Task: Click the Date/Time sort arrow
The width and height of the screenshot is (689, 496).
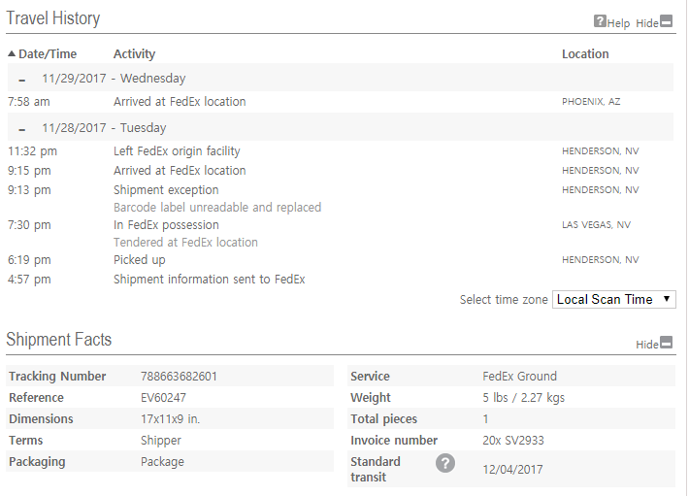Action: click(x=12, y=54)
